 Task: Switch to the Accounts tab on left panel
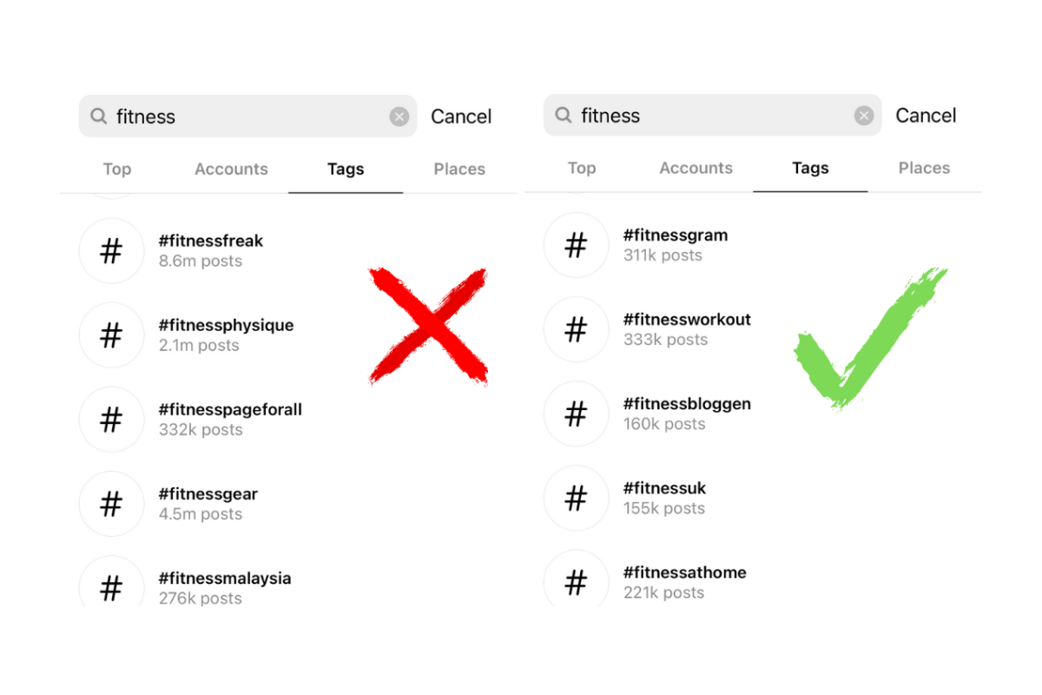(x=231, y=169)
